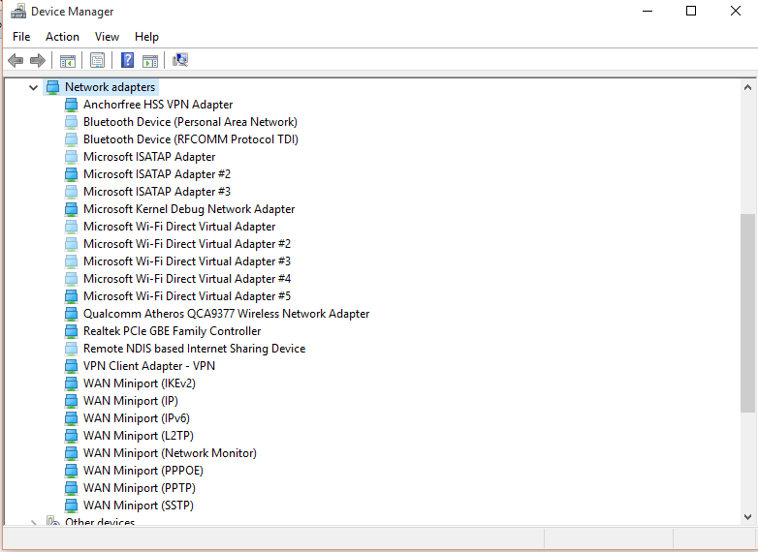Select Microsoft Wi-Fi Direct Virtual Adapter unnumbered
Viewport: 758px width, 552px height.
pos(179,227)
